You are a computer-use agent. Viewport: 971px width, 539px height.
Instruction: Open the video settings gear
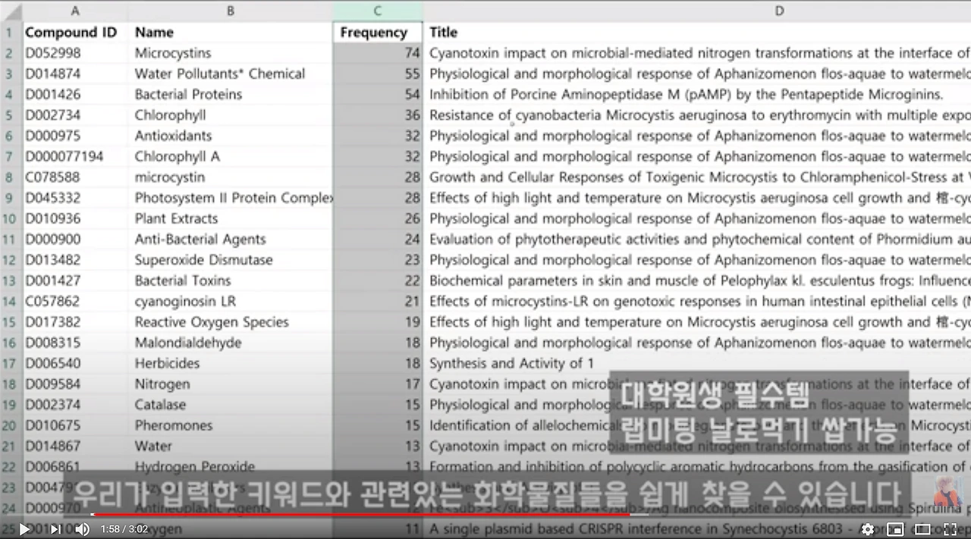coord(868,529)
